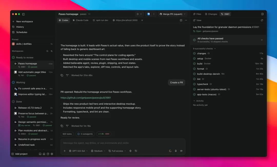Toggle the left sidebar panel icon
277x167 pixels.
pyautogui.click(x=24, y=14)
